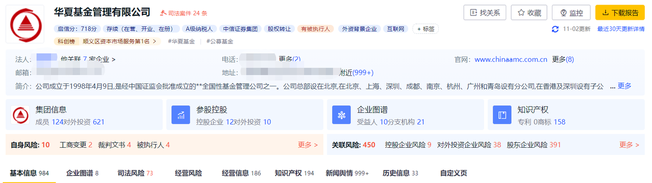Click the refresh update icon beside 11-02更新
The height and width of the screenshot is (183, 652).
coord(555,29)
